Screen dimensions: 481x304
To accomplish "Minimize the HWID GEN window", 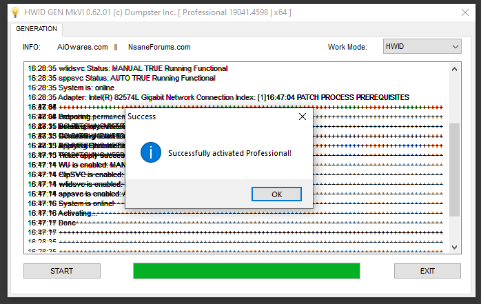I will click(x=398, y=11).
